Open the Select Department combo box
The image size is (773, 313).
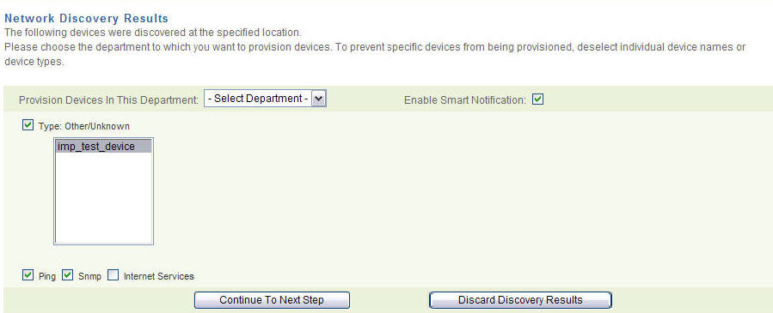[265, 99]
